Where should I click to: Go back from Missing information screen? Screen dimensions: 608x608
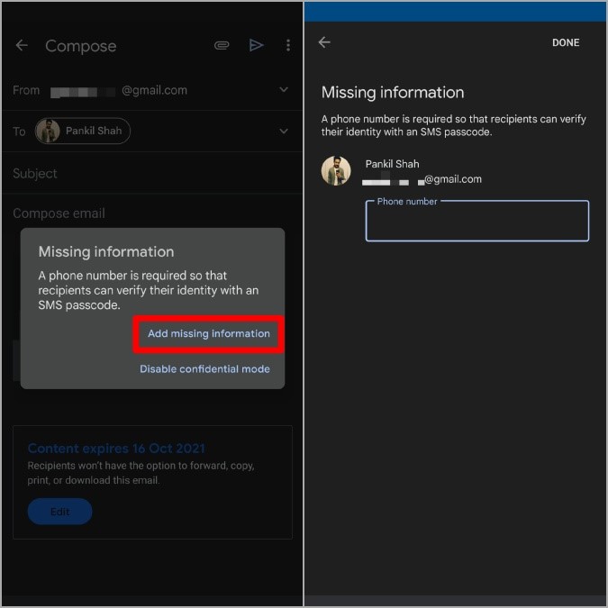[x=324, y=42]
